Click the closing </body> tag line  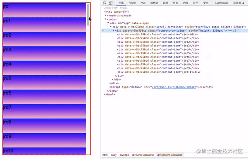click(x=112, y=91)
